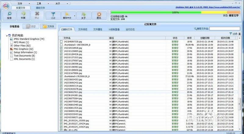Uncheck the box for 1422185328928.jpg
Screen dimensions: 244x134
61,48
